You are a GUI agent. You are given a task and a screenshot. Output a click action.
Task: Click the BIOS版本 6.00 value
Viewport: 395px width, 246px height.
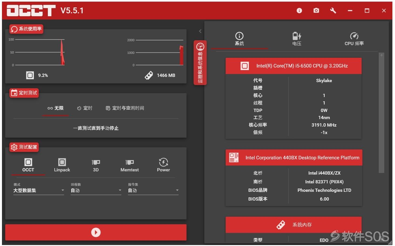pos(324,199)
